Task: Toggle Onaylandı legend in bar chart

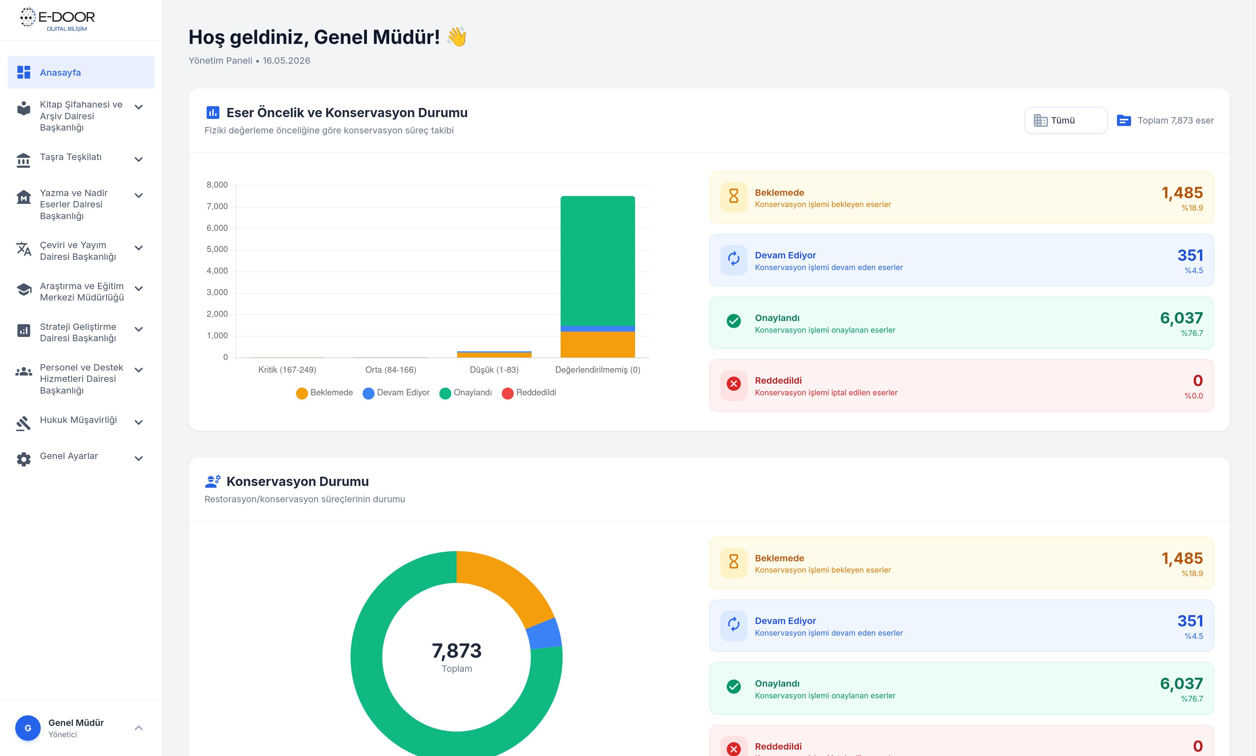Action: (x=466, y=393)
